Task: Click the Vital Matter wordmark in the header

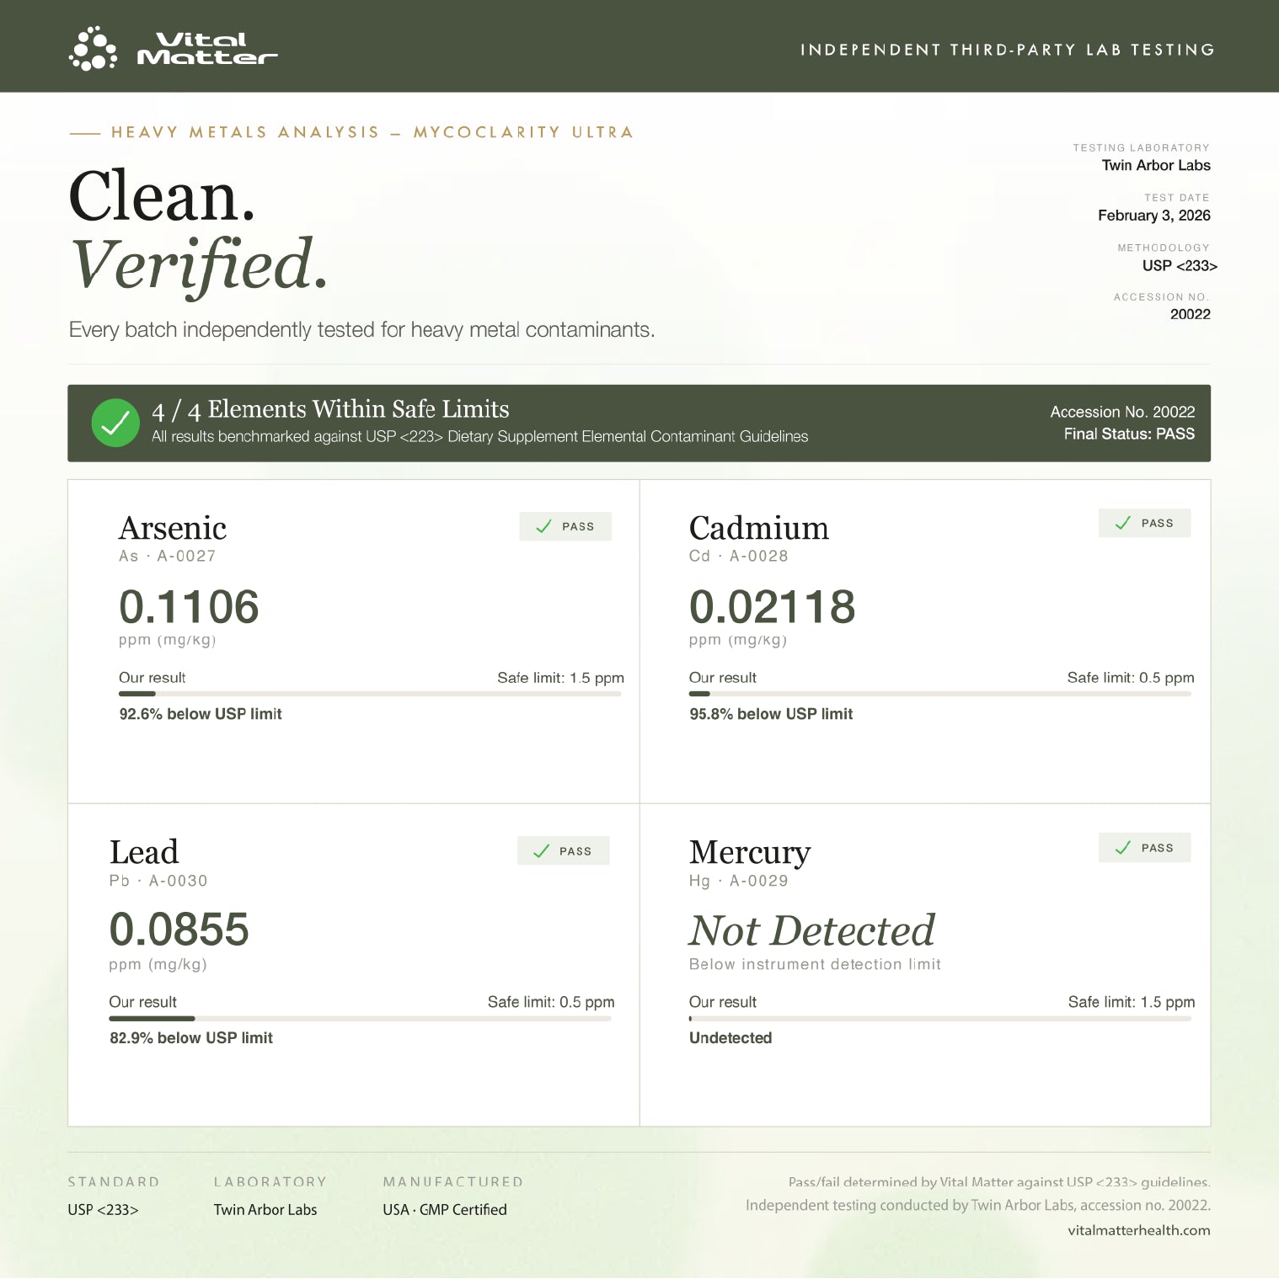Action: (206, 49)
